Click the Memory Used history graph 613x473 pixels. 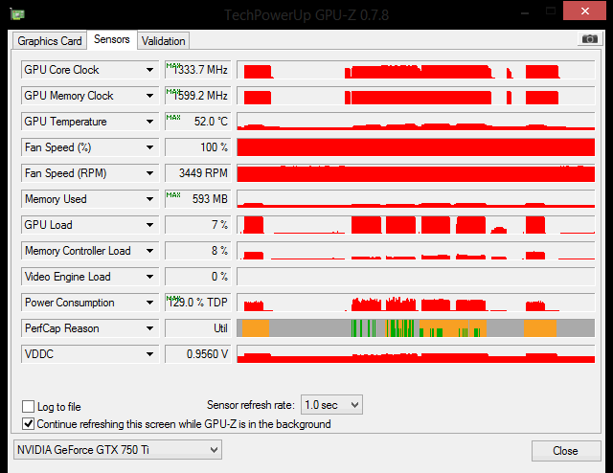pos(416,199)
